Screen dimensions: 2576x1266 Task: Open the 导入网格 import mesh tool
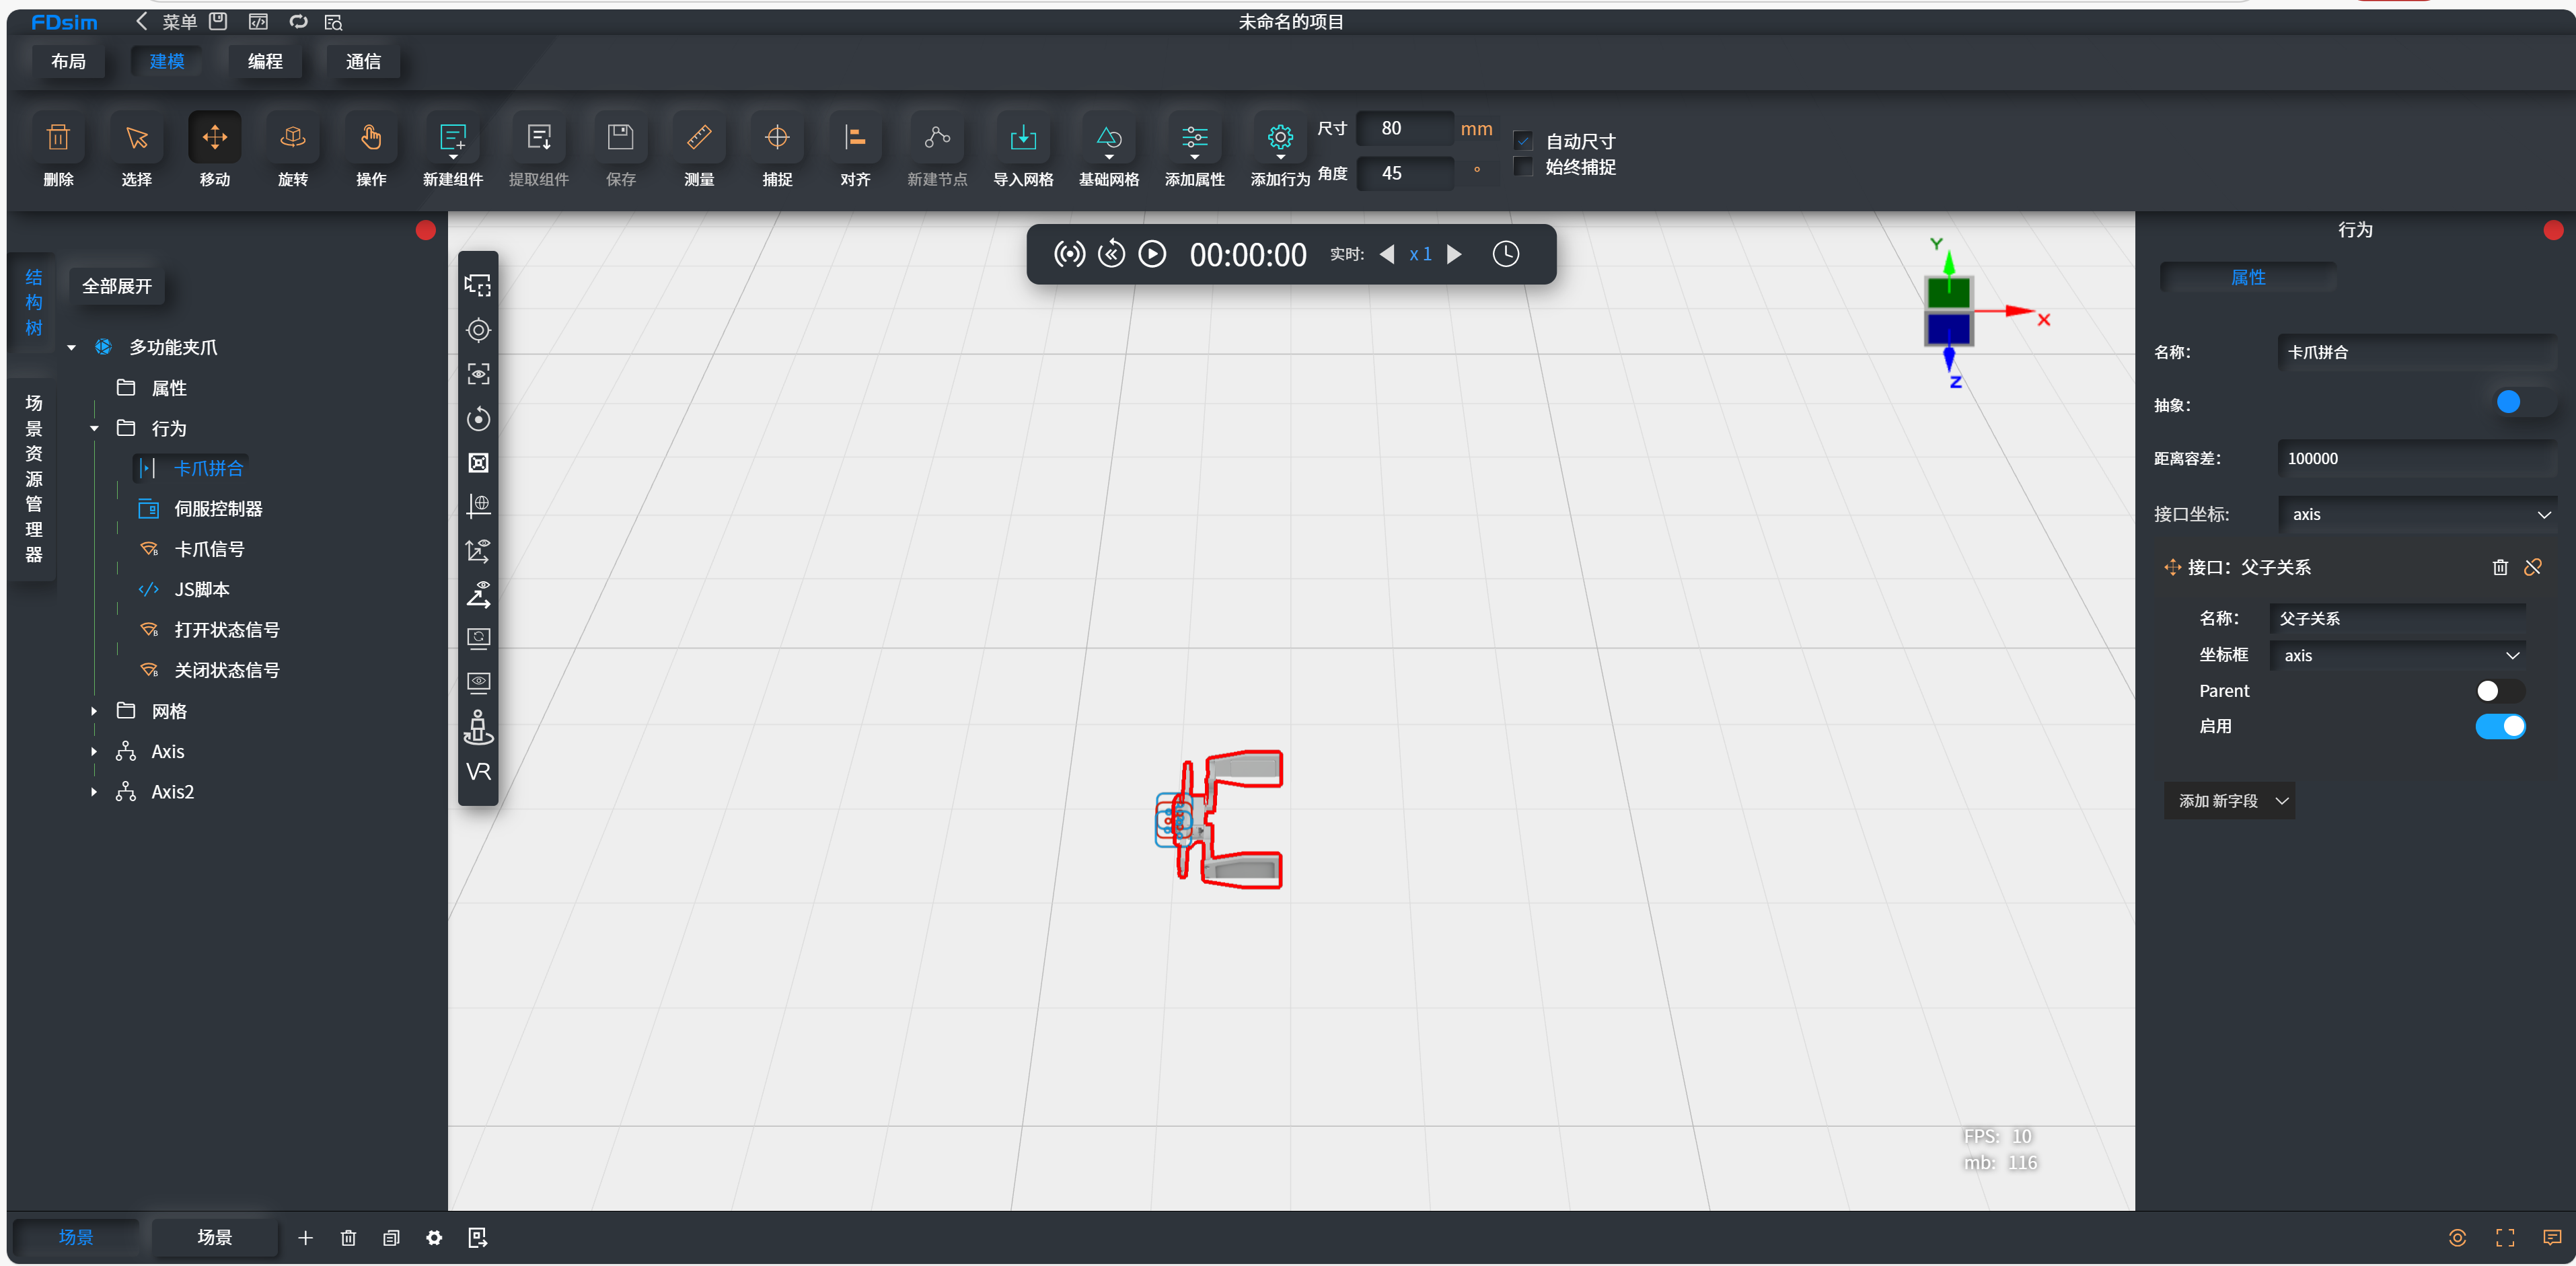pyautogui.click(x=1022, y=138)
